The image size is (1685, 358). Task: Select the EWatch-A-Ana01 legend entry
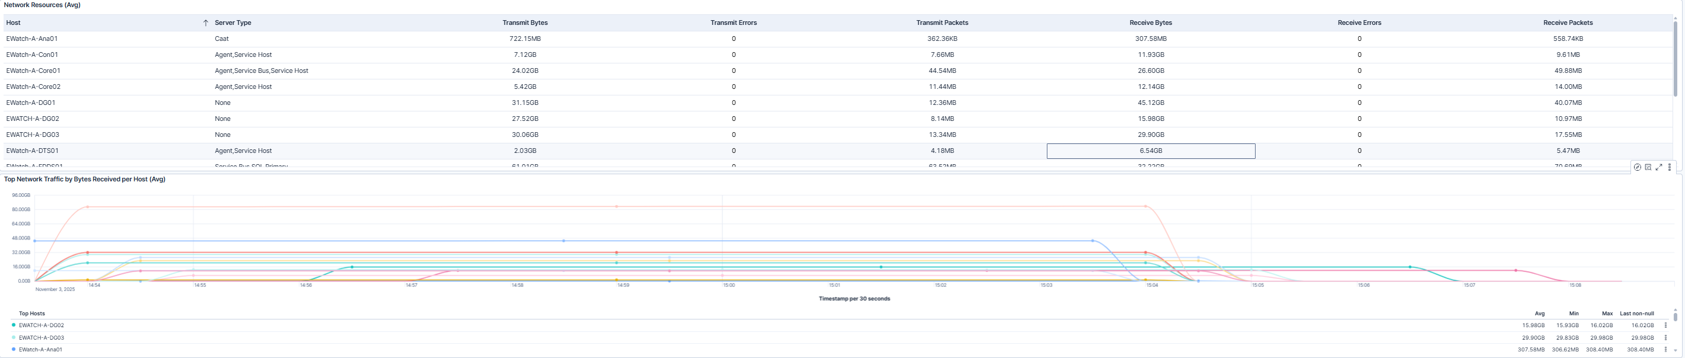coord(40,350)
